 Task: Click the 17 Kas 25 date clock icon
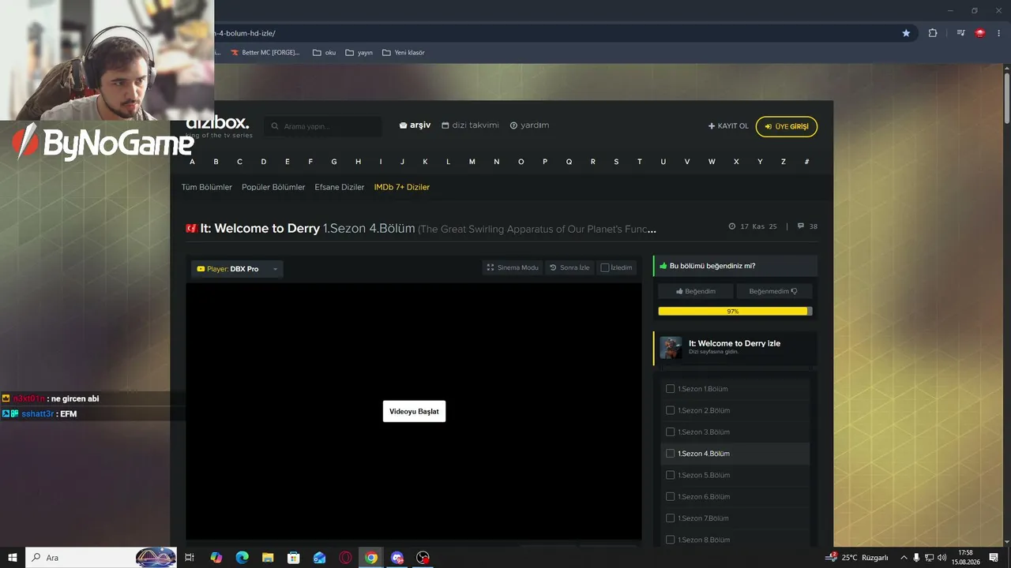pos(732,226)
